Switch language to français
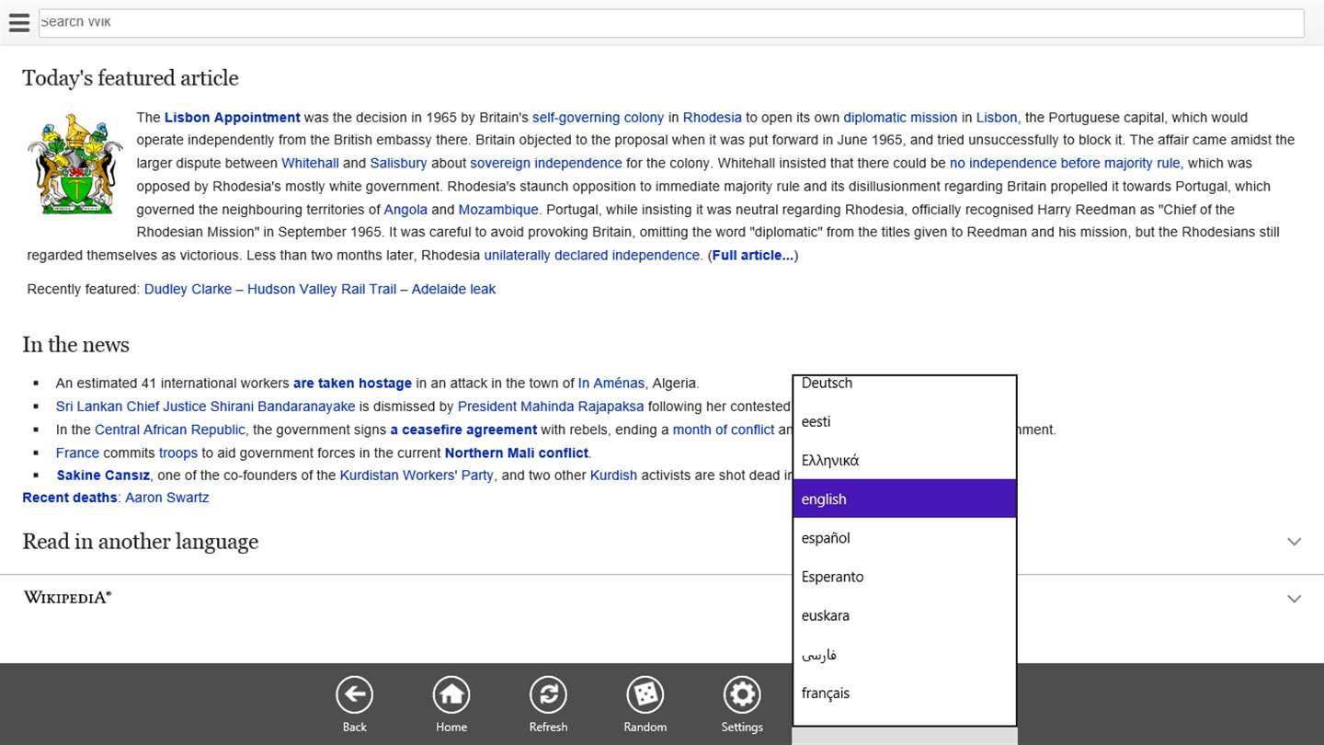Image resolution: width=1324 pixels, height=745 pixels. tap(905, 693)
